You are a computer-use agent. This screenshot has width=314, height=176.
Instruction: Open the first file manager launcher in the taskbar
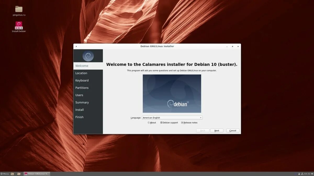pos(12,174)
